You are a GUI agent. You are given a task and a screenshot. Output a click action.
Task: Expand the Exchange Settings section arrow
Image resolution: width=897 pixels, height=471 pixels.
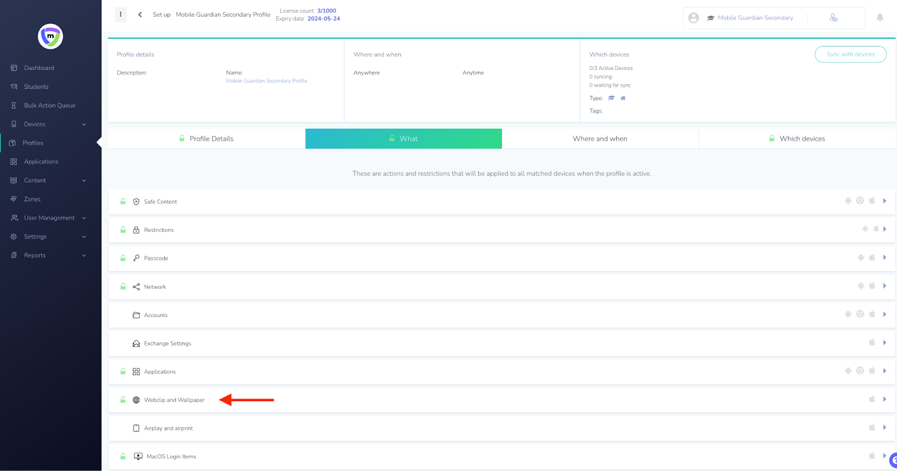pos(885,342)
